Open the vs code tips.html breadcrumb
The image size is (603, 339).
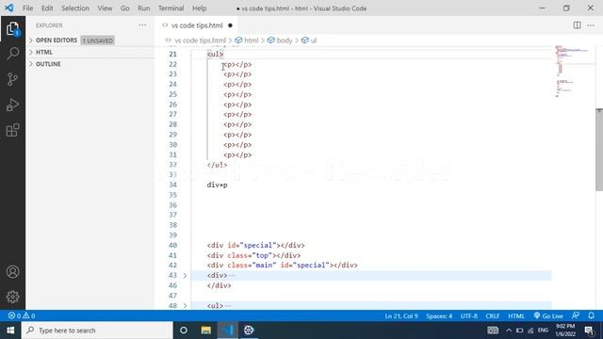tap(196, 40)
